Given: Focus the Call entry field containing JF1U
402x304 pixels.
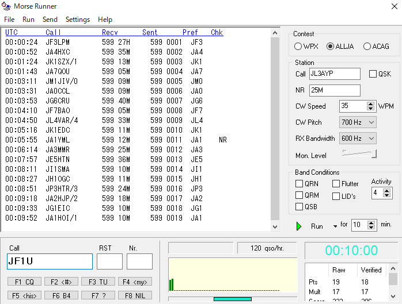Looking at the screenshot, I should pyautogui.click(x=50, y=261).
